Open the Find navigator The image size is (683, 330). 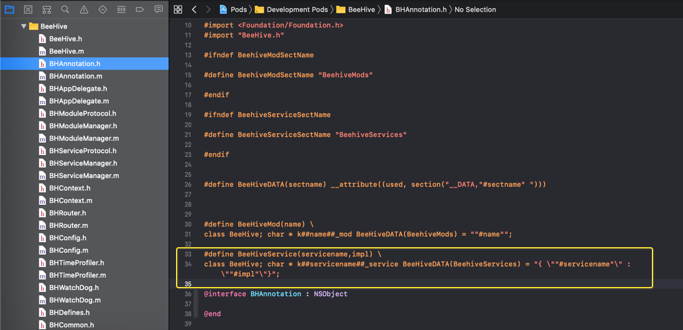(x=65, y=9)
